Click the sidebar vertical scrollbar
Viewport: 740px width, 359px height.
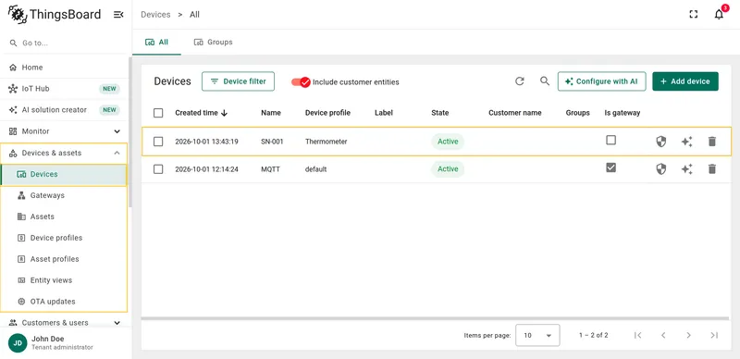(x=130, y=132)
